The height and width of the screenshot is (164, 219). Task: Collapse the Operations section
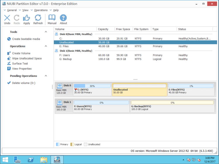(46, 46)
